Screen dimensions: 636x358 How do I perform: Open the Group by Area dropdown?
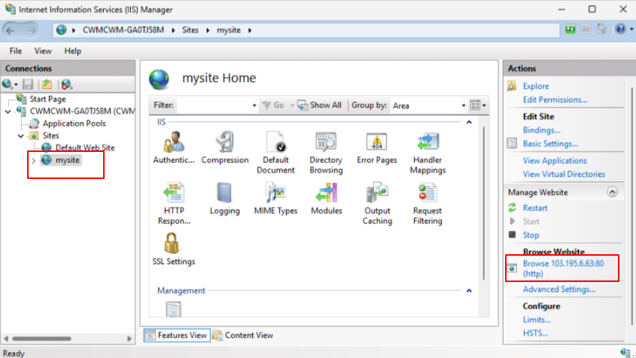point(463,105)
